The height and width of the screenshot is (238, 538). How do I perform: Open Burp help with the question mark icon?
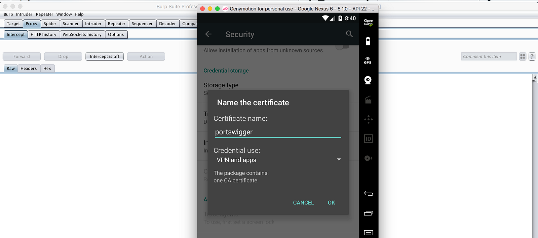coord(532,56)
